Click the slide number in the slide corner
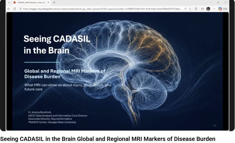 click(x=215, y=126)
